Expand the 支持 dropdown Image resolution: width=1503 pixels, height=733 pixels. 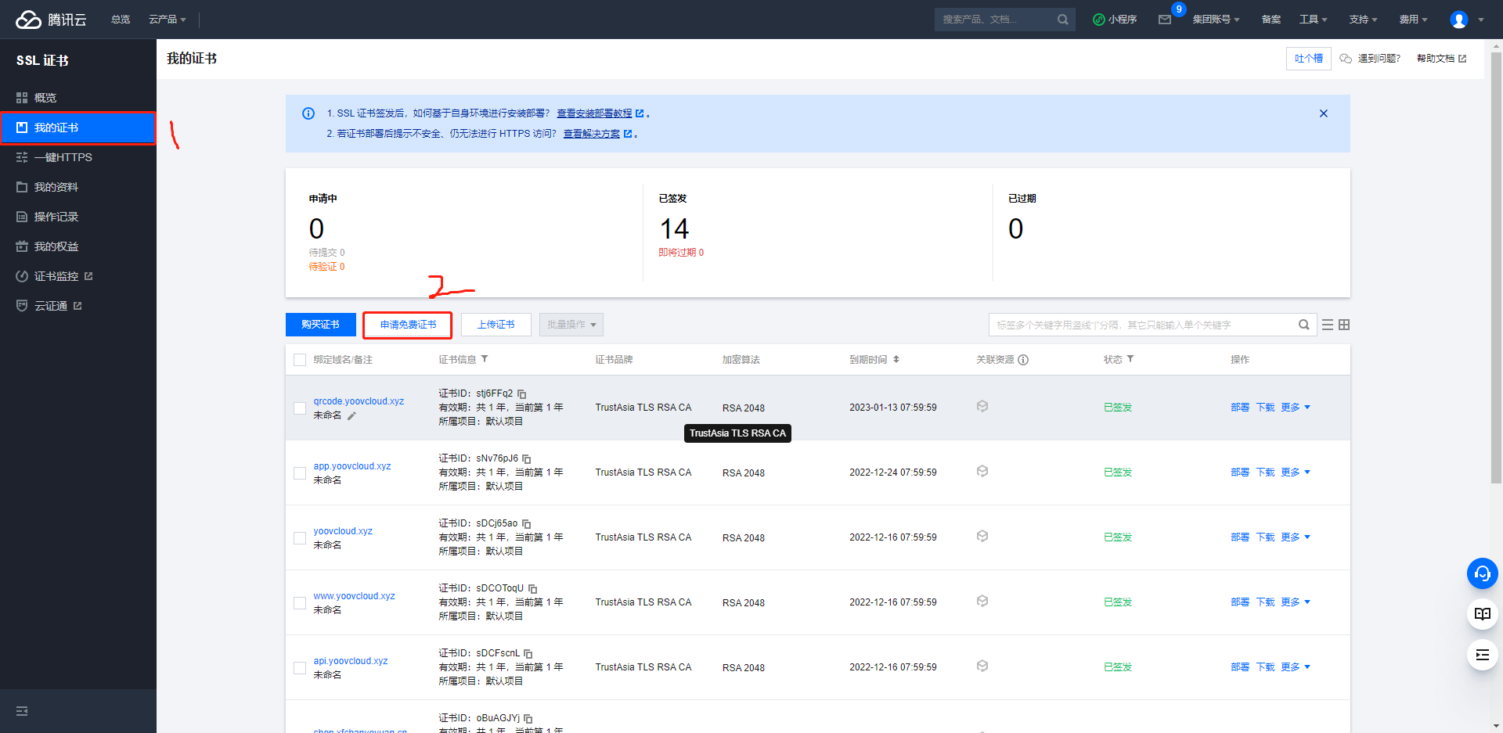[x=1364, y=20]
